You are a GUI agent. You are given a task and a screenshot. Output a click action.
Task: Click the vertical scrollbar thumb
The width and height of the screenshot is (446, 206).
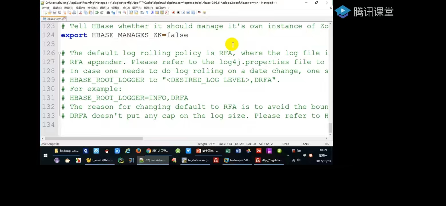click(330, 128)
